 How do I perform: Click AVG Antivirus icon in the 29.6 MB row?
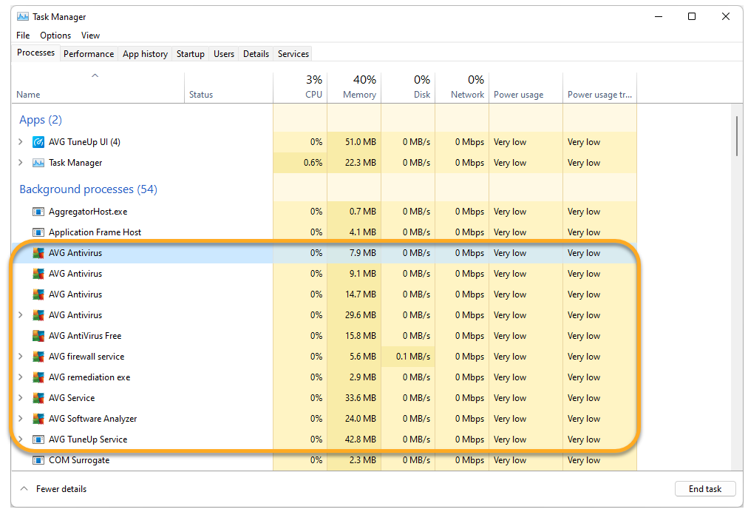click(38, 315)
